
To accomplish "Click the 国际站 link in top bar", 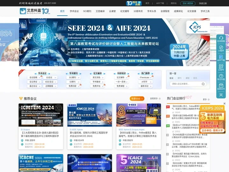I will click(x=174, y=3).
